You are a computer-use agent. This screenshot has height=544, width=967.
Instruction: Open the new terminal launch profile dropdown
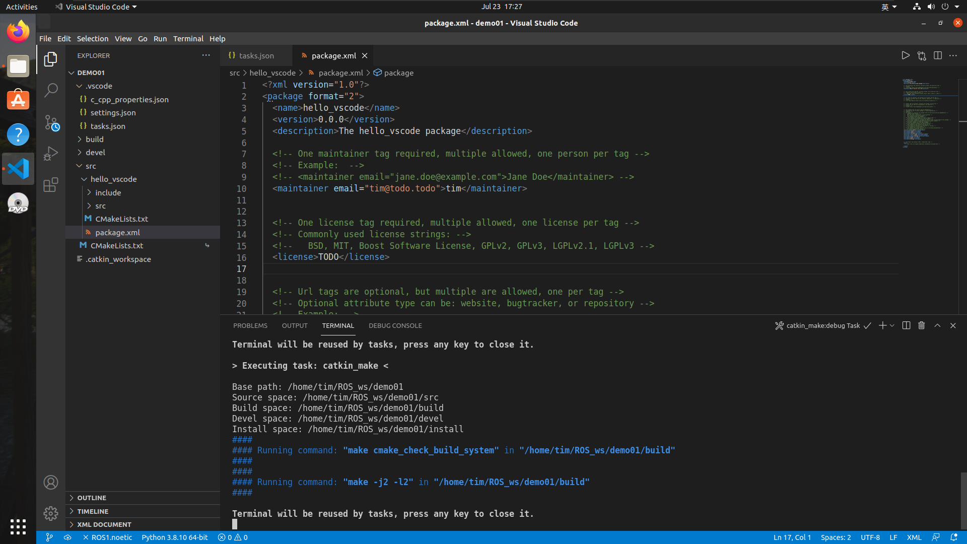click(x=892, y=326)
